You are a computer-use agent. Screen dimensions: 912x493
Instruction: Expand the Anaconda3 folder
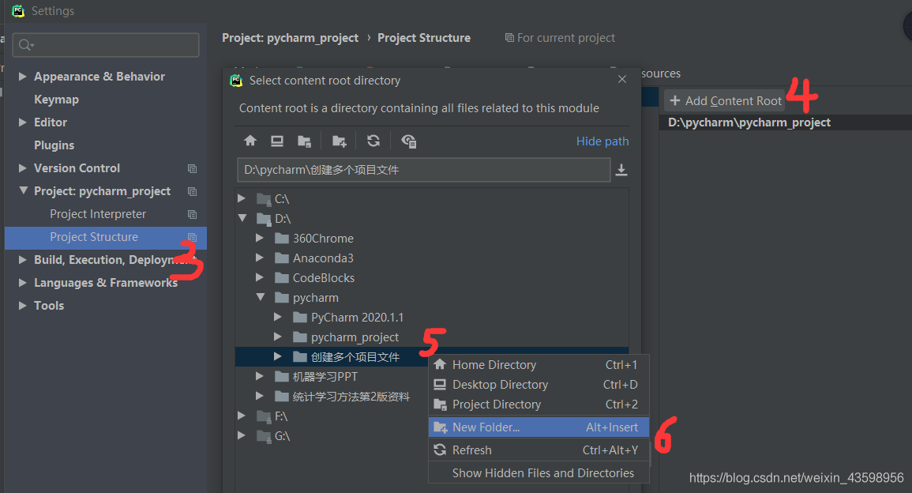260,258
